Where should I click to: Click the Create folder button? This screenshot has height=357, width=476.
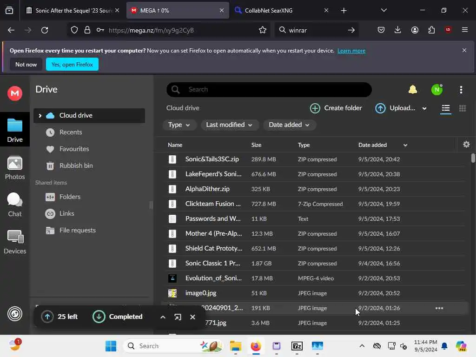pyautogui.click(x=336, y=108)
